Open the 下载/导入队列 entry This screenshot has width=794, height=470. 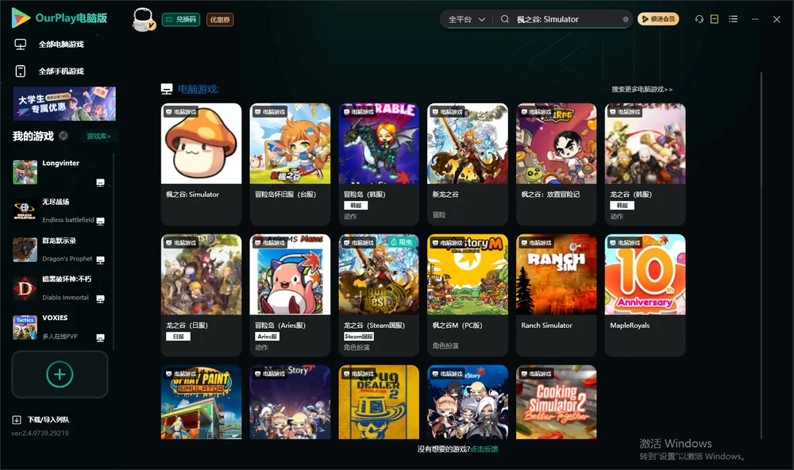click(41, 419)
